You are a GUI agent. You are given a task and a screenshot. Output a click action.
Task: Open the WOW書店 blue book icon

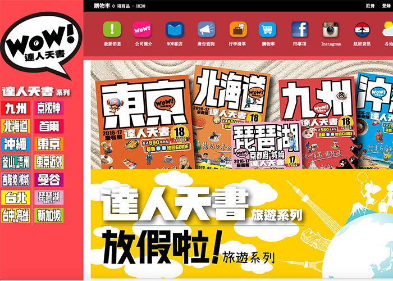tap(174, 30)
